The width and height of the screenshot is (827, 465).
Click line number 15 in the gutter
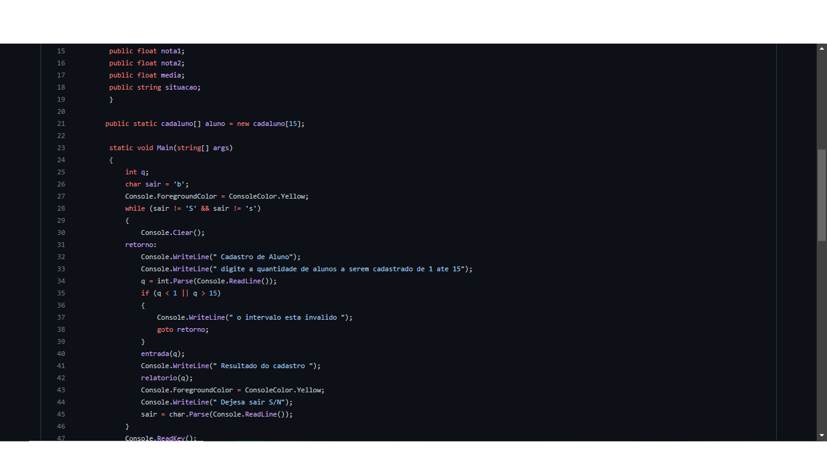61,51
